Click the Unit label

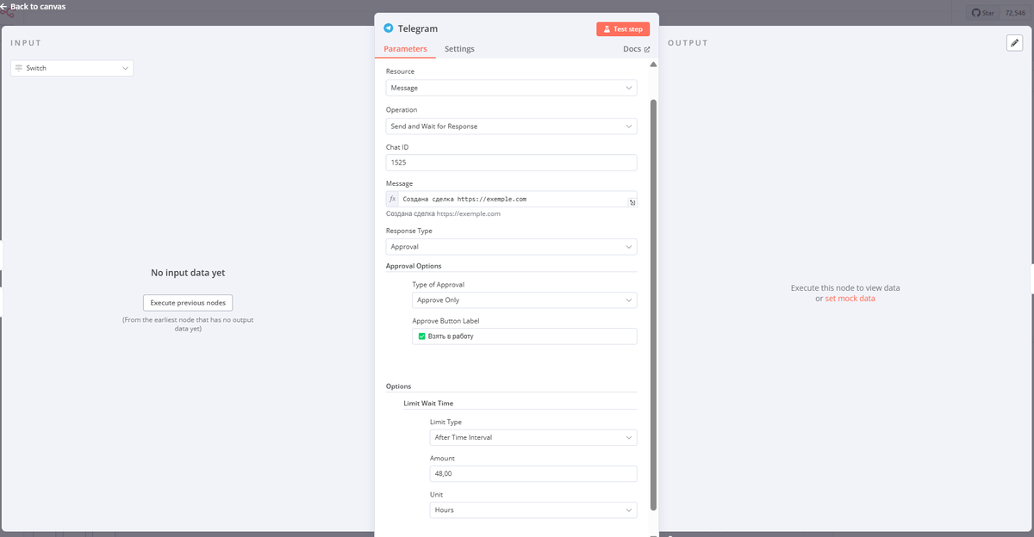coord(436,495)
